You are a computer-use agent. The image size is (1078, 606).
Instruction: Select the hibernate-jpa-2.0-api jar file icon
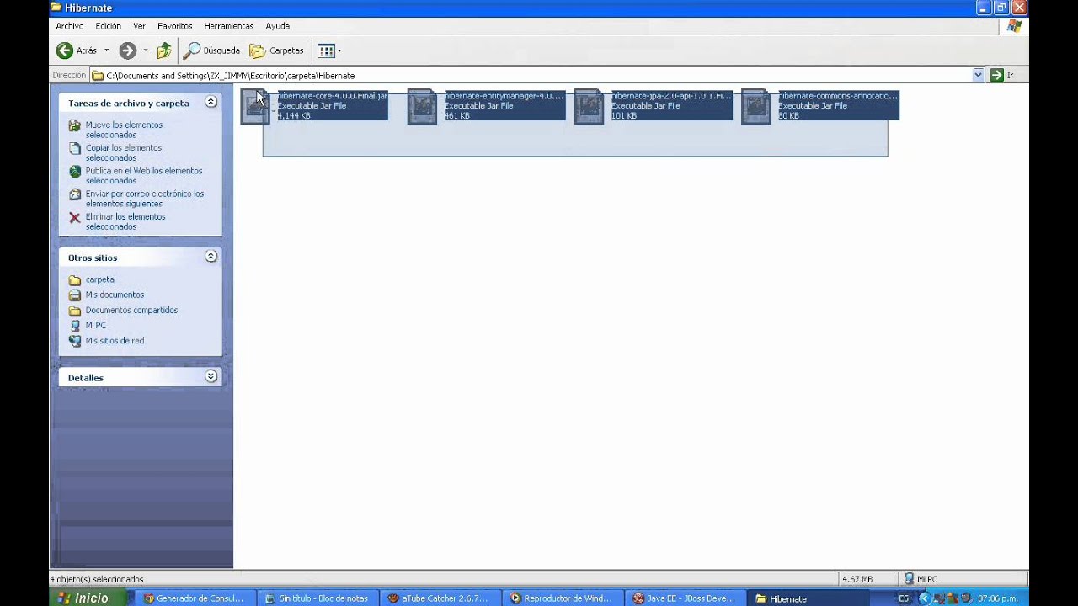tap(589, 106)
